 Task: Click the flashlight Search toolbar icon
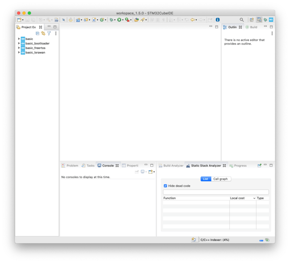point(142,20)
